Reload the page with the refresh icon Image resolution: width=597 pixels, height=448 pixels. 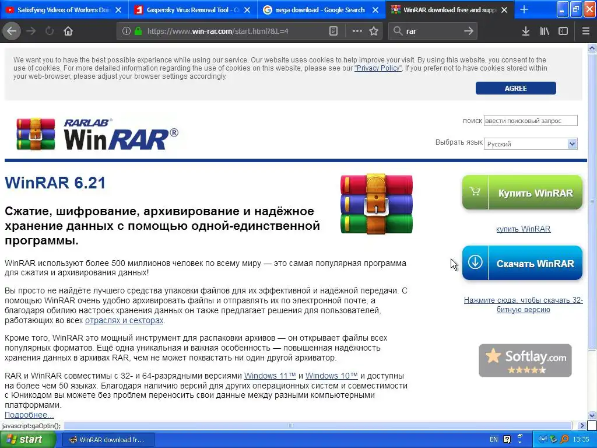(x=50, y=32)
